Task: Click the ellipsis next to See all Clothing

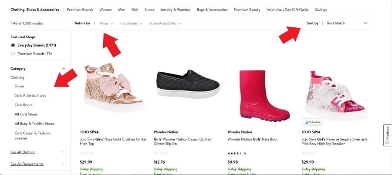Action: point(64,152)
